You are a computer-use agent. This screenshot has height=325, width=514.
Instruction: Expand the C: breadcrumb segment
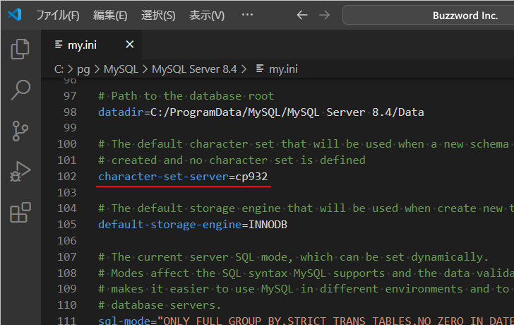(x=59, y=69)
